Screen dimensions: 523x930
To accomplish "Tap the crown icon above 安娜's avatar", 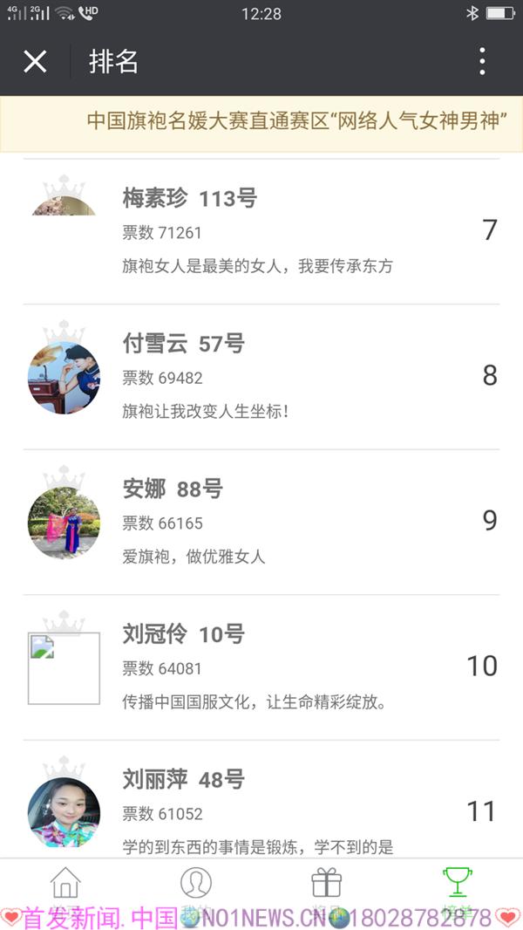I will [x=64, y=475].
